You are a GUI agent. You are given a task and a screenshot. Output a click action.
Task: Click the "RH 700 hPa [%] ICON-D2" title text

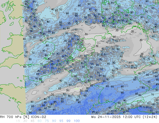tap(23, 117)
